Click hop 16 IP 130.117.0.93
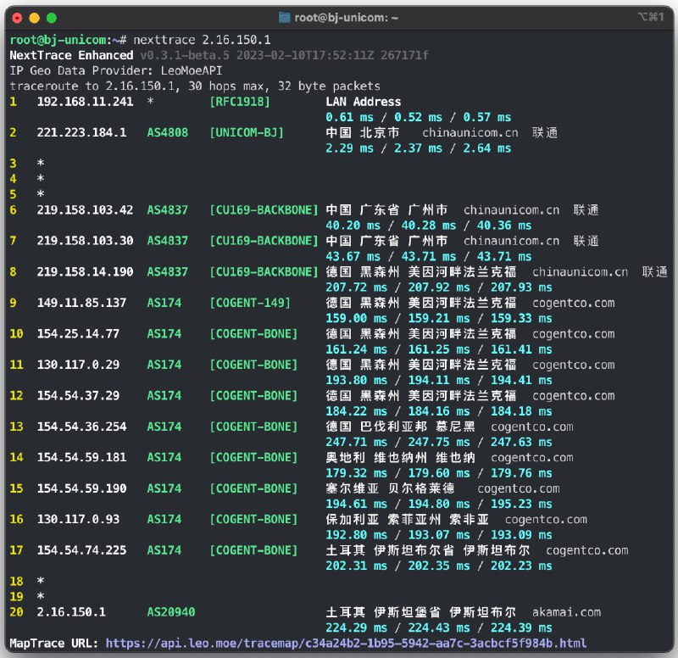This screenshot has width=678, height=658. tap(78, 520)
